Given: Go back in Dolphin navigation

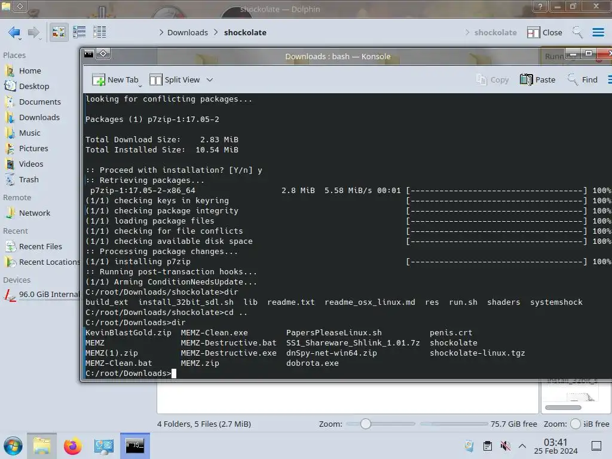Looking at the screenshot, I should [14, 32].
